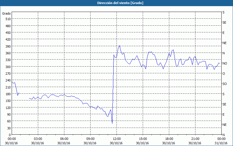
Task: Click the 150 degree axis value
Action: [8, 101]
